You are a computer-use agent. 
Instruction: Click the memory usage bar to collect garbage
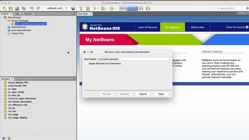click(128, 8)
